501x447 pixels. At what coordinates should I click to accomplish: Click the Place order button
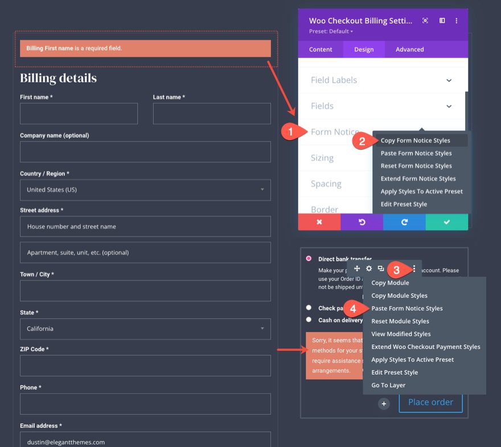point(431,402)
